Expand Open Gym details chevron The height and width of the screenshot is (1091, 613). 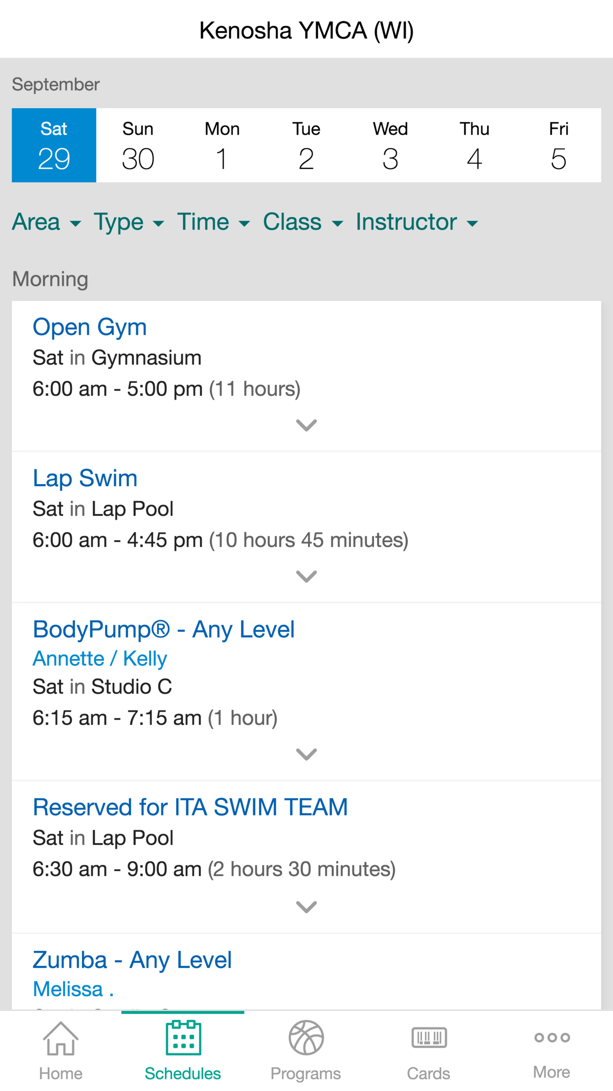(306, 425)
